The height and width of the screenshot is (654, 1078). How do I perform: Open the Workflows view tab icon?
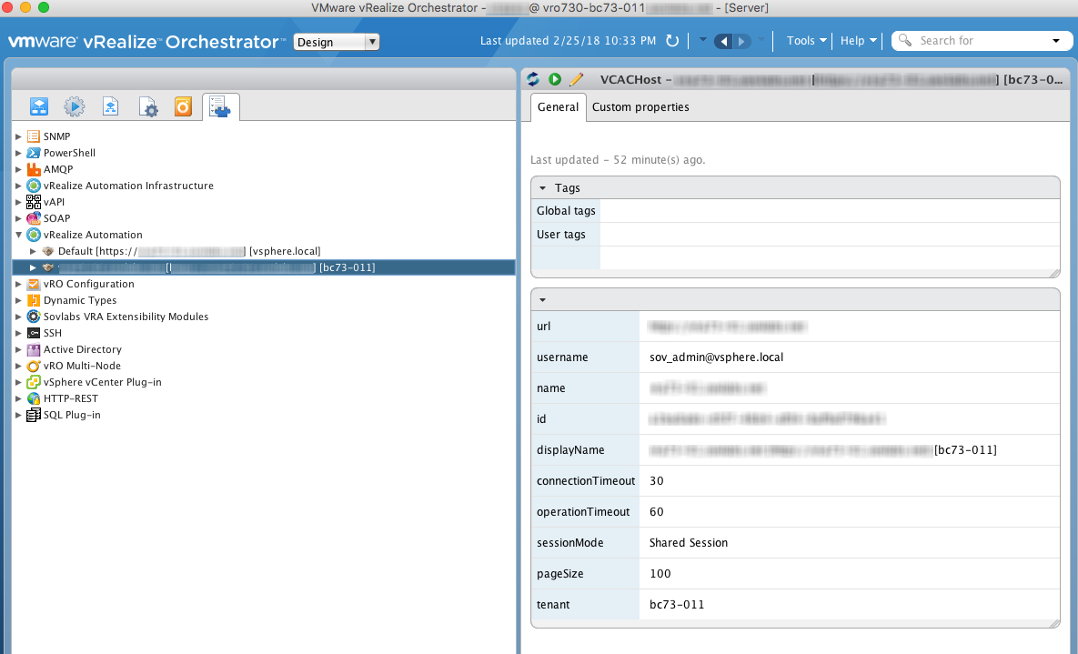click(38, 106)
